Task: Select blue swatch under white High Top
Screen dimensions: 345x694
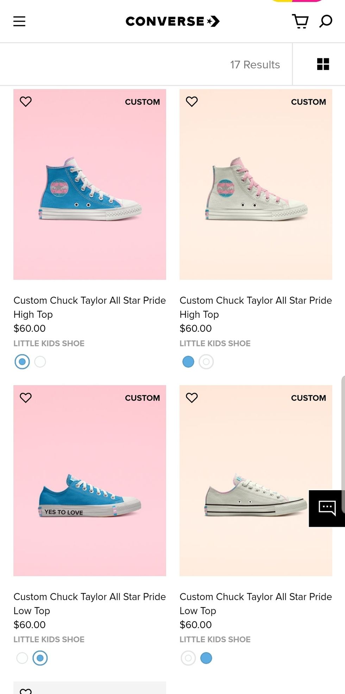Action: pyautogui.click(x=188, y=362)
